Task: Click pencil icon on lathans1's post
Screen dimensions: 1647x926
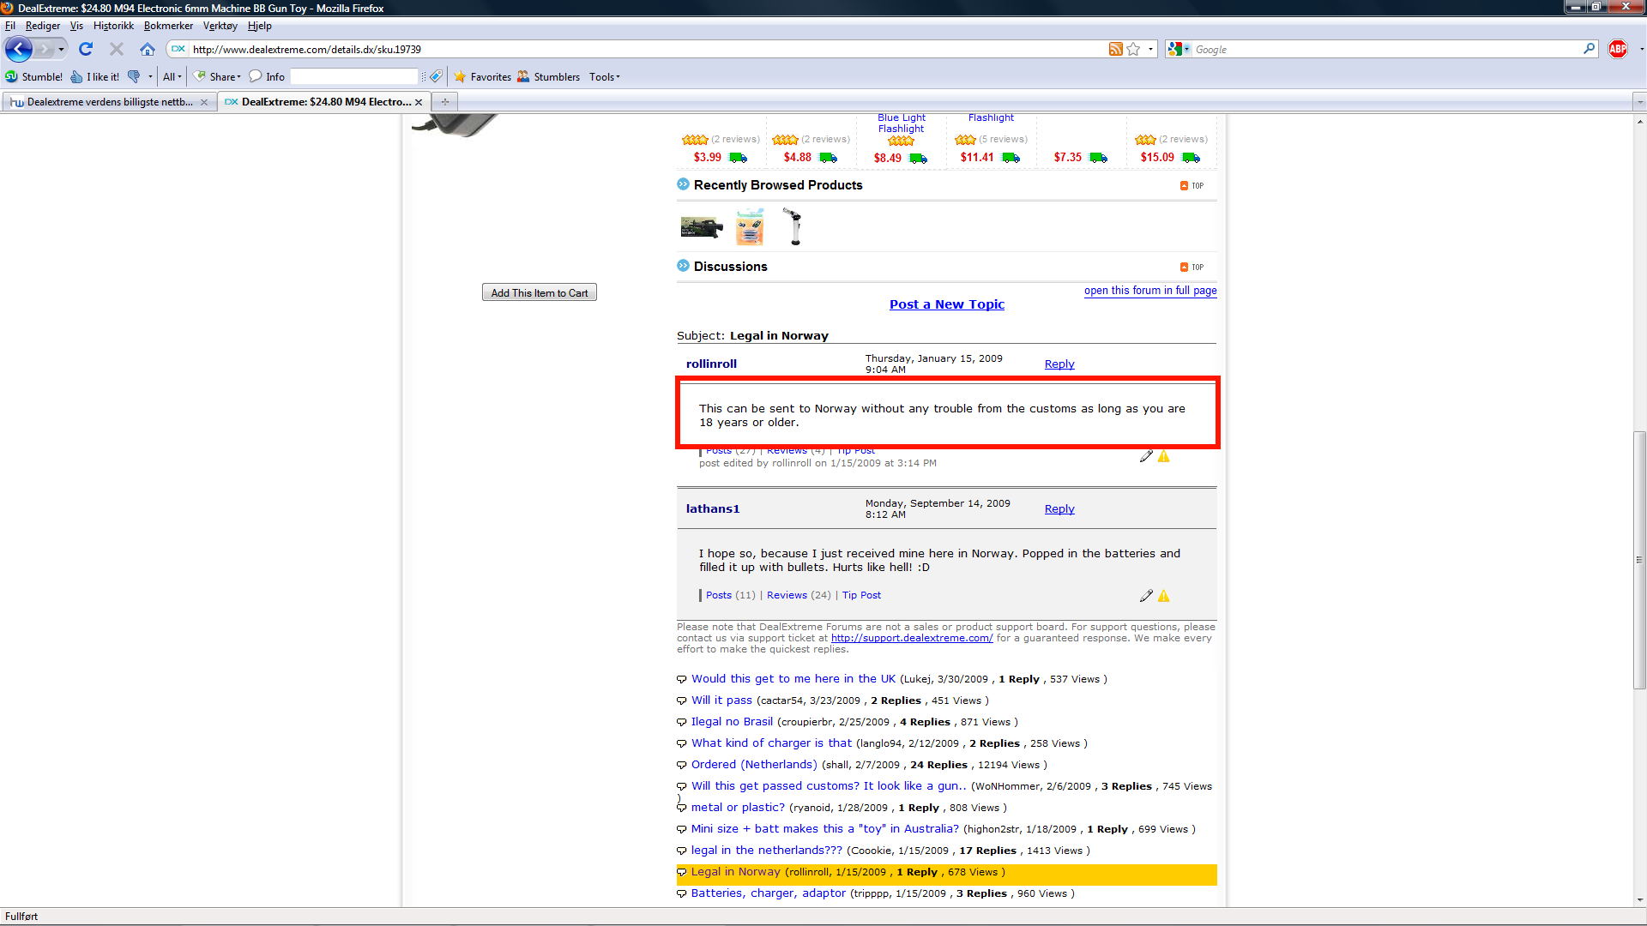Action: pyautogui.click(x=1146, y=596)
